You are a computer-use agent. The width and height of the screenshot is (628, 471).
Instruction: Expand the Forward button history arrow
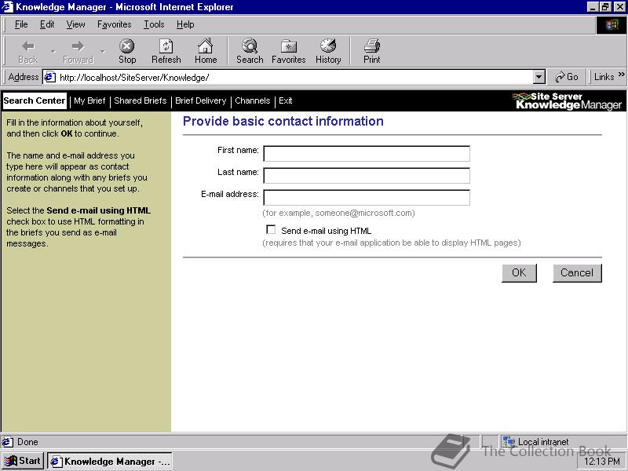pos(103,51)
